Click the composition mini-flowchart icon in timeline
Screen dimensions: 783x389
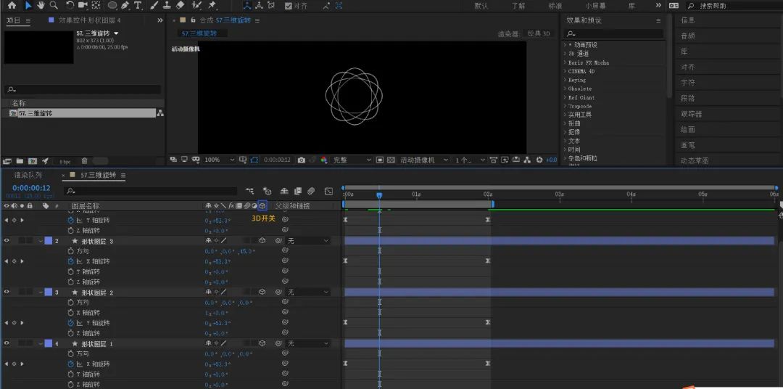coord(249,190)
